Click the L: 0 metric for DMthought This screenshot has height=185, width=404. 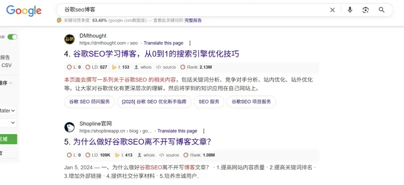tap(74, 67)
